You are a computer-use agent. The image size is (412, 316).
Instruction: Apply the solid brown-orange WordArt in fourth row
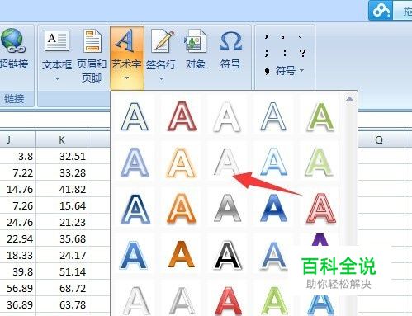[x=182, y=254]
